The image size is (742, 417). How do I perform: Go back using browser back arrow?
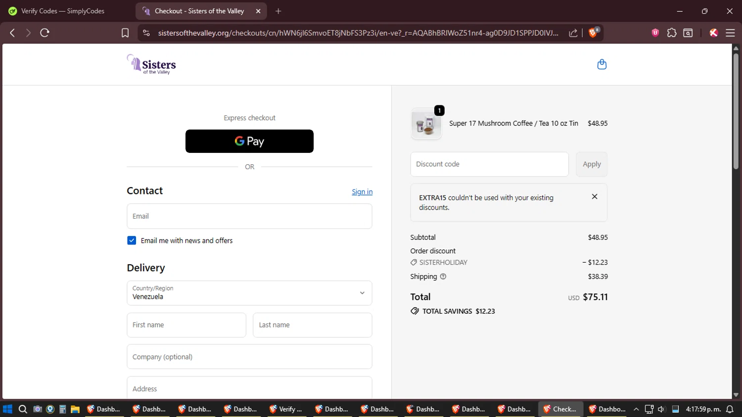point(12,33)
